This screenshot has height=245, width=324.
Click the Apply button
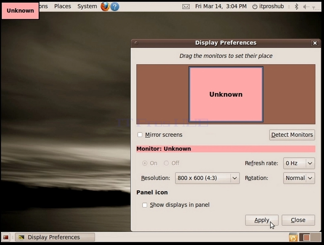click(262, 220)
